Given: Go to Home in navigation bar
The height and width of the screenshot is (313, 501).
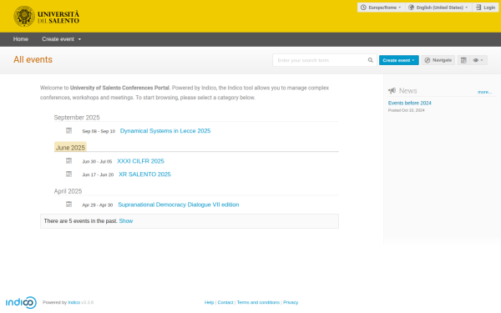Looking at the screenshot, I should tap(21, 39).
